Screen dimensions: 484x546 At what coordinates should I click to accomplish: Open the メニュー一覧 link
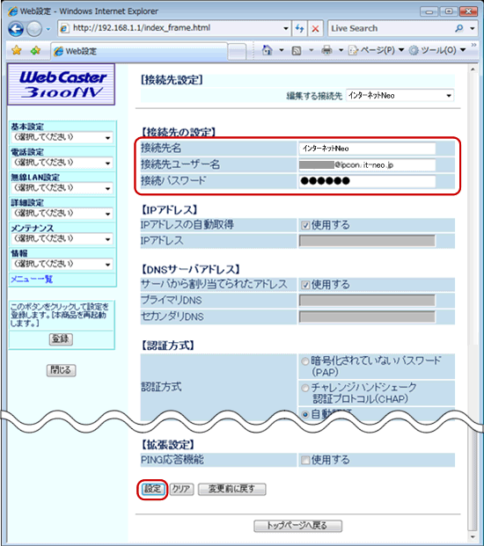pyautogui.click(x=32, y=280)
